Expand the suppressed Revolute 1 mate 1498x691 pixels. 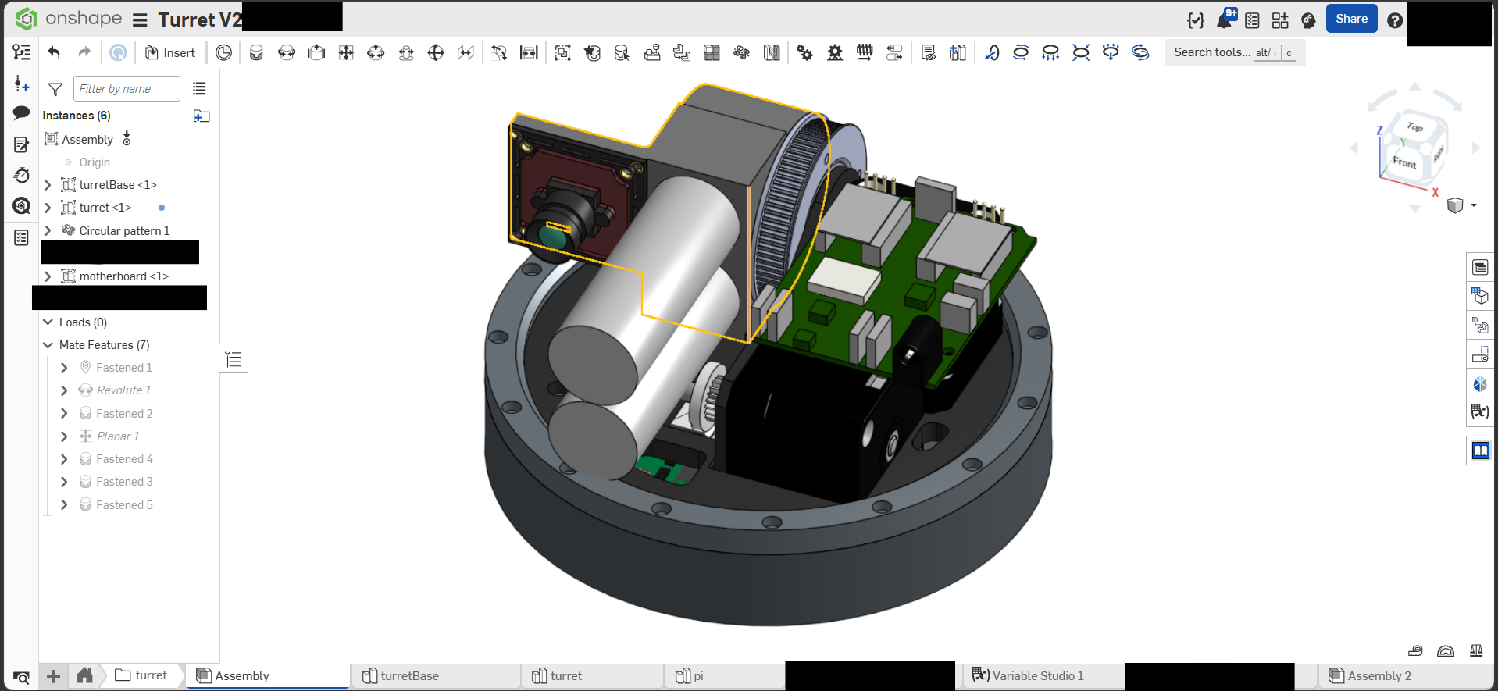click(64, 390)
